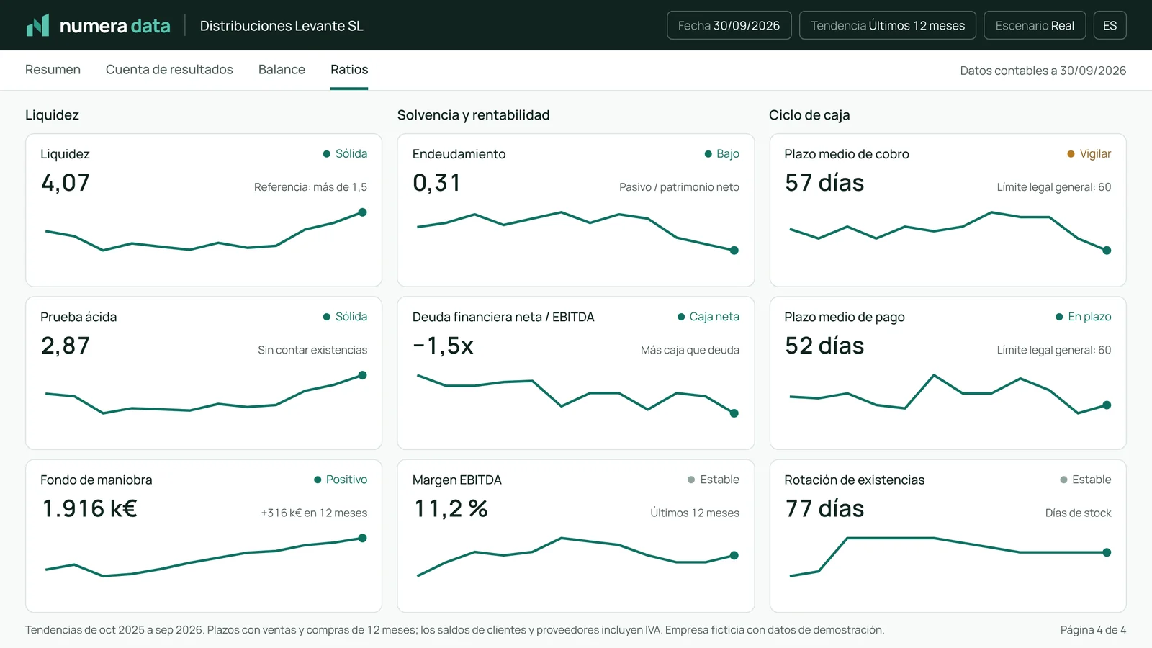This screenshot has height=648, width=1152.
Task: Click the Liquidez sparkline end point
Action: pos(362,212)
